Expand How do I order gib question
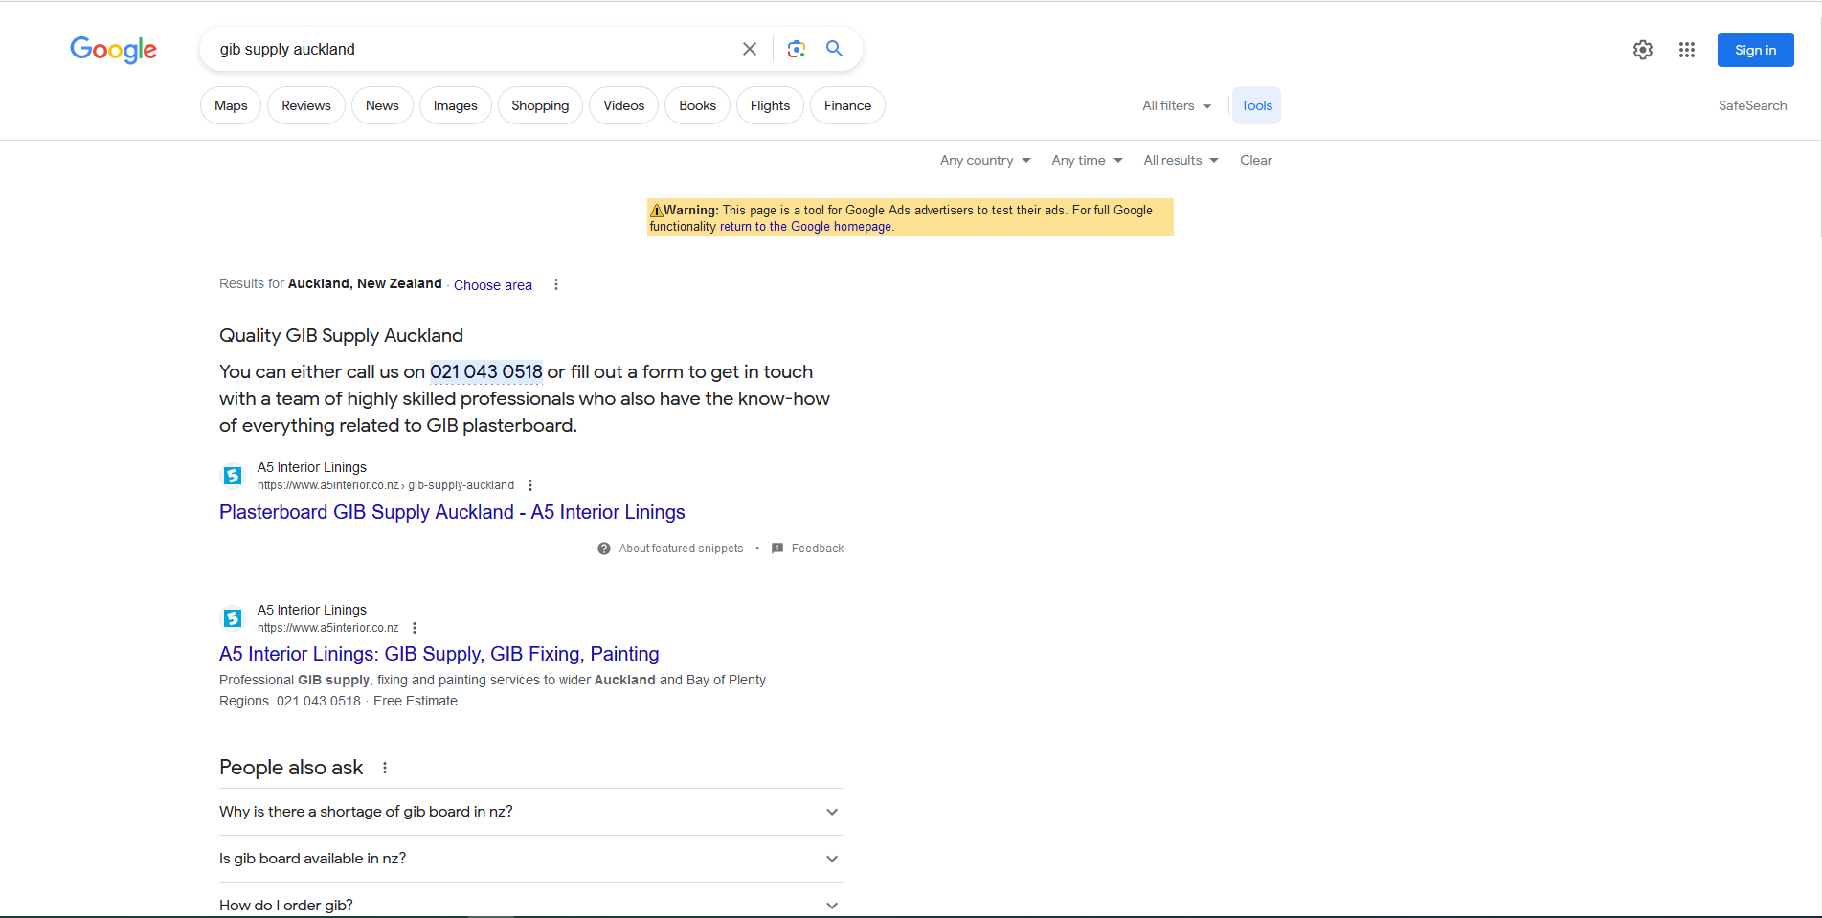1822x918 pixels. tap(531, 905)
